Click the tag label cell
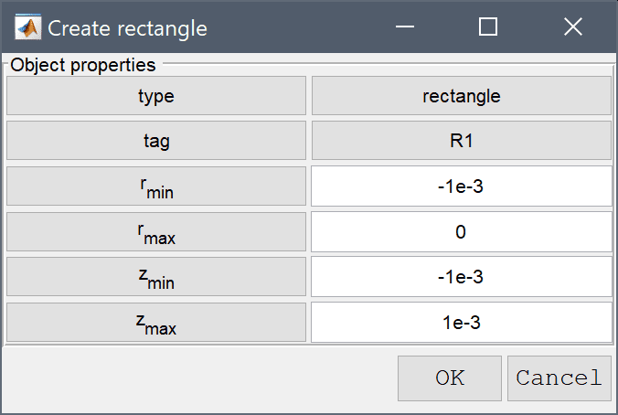The height and width of the screenshot is (415, 618). [156, 141]
